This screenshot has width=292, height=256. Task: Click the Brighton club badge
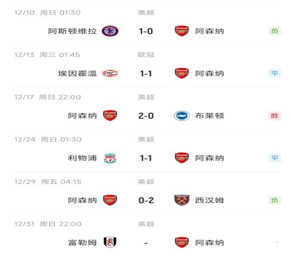(182, 116)
